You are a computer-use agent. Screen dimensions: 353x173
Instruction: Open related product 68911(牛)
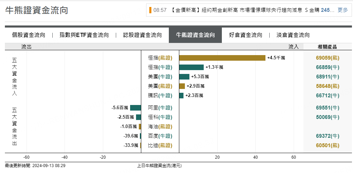tap(328, 77)
